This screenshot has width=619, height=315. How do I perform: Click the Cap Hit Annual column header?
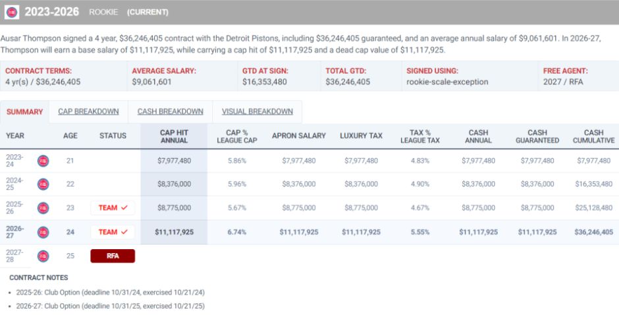pos(174,136)
